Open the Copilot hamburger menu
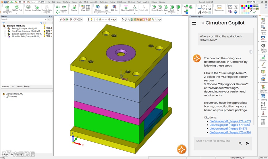Viewport: 268px width, 159px height. [x=194, y=23]
